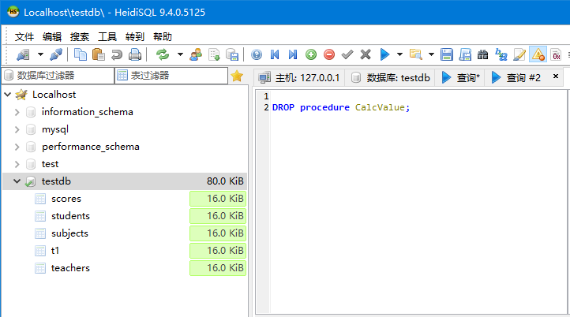Select the t1 table
This screenshot has height=317, width=570.
55,251
